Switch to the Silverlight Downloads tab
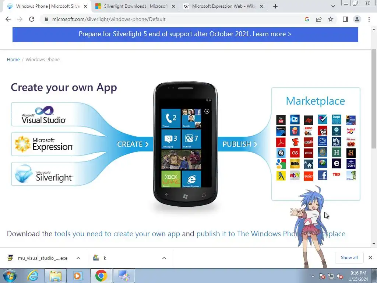Image resolution: width=377 pixels, height=283 pixels. [135, 7]
